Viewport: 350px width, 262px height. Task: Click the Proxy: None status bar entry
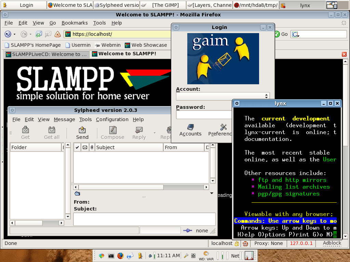click(x=269, y=243)
